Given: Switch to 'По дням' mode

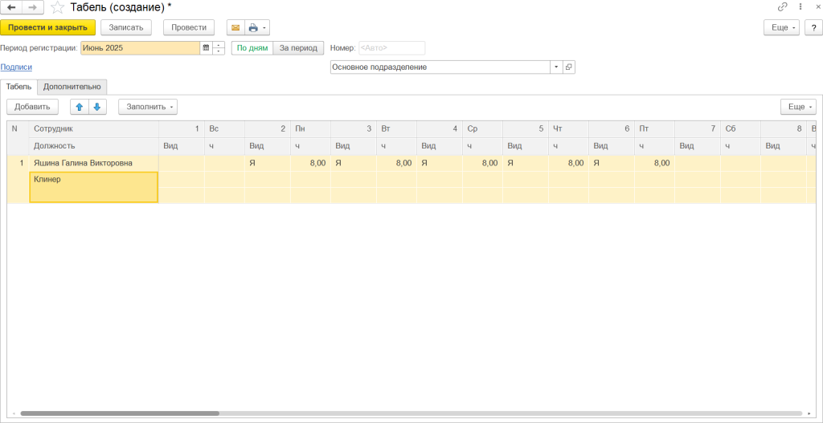Looking at the screenshot, I should 252,48.
